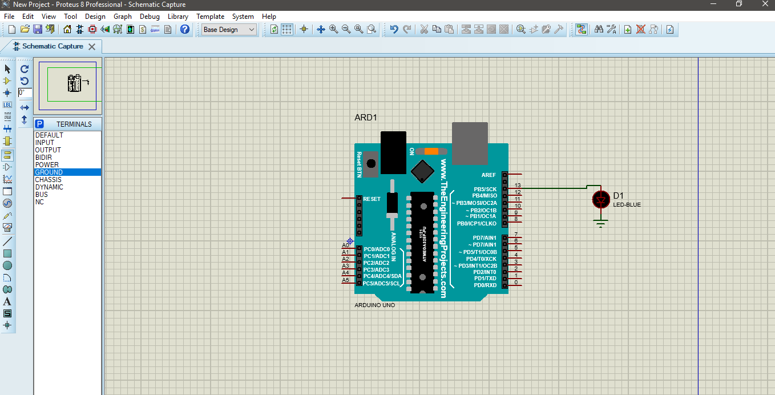The width and height of the screenshot is (775, 395).
Task: Click the Paste clipboard icon
Action: click(449, 29)
